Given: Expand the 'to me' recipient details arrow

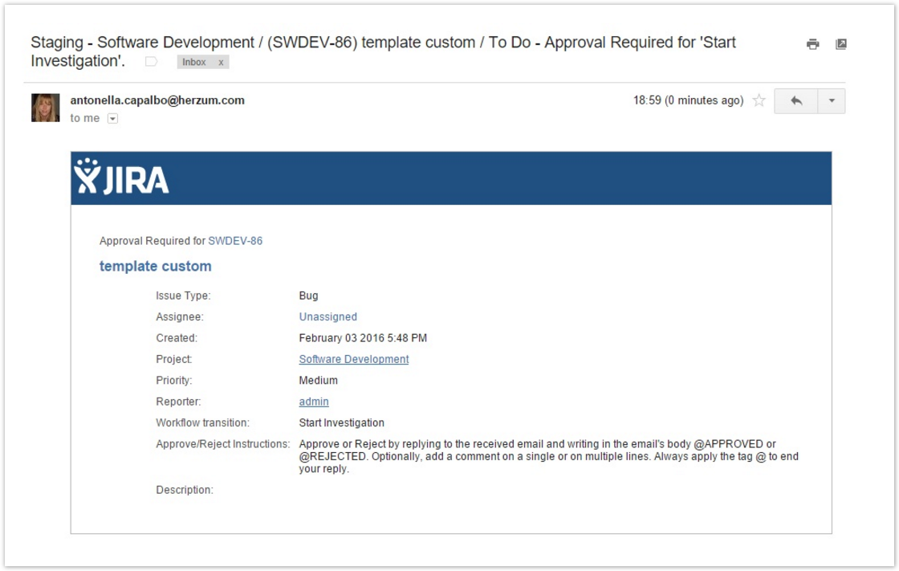Looking at the screenshot, I should tap(112, 119).
